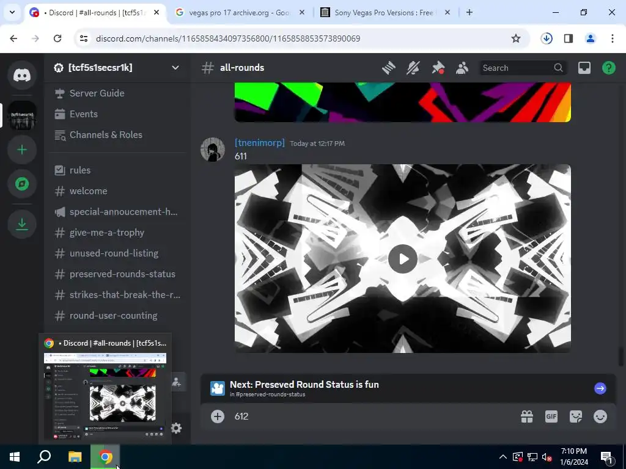Go to next event with arrow button
This screenshot has width=626, height=469.
pos(600,388)
